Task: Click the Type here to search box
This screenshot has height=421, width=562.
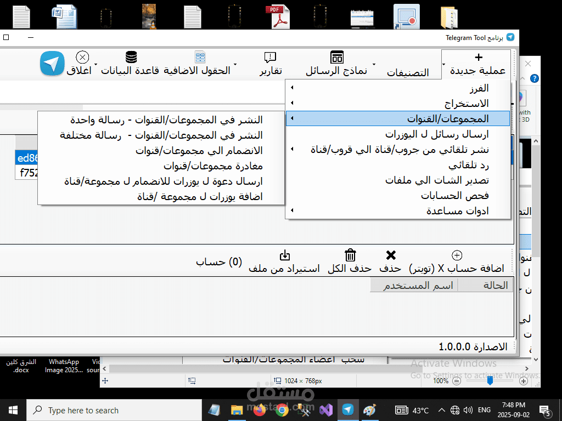Action: (114, 410)
